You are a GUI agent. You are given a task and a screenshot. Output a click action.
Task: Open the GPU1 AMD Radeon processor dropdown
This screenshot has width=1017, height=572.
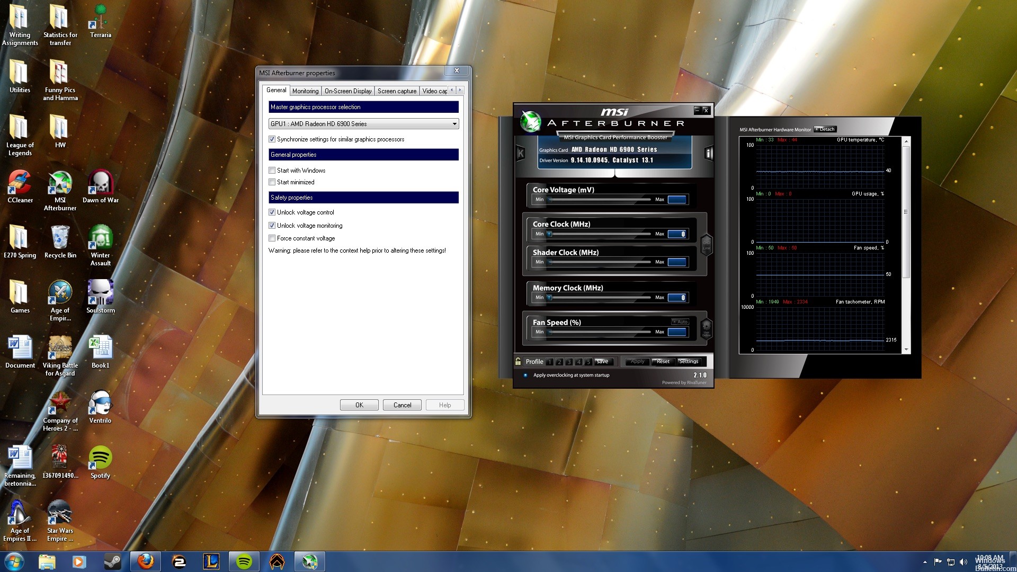(x=363, y=124)
